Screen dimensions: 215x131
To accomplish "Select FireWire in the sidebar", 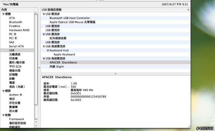I will (14, 26).
